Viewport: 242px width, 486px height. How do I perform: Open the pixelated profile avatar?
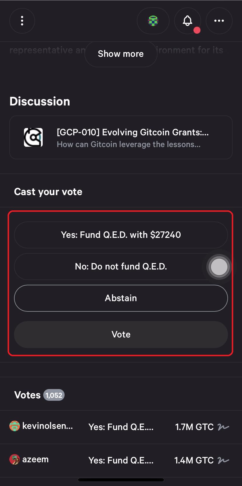click(x=153, y=21)
